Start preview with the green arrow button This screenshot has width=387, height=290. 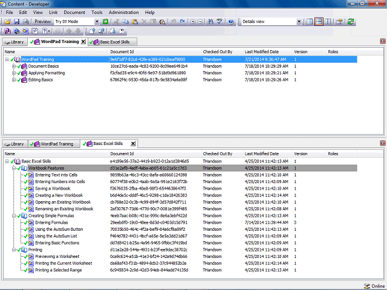pos(105,22)
